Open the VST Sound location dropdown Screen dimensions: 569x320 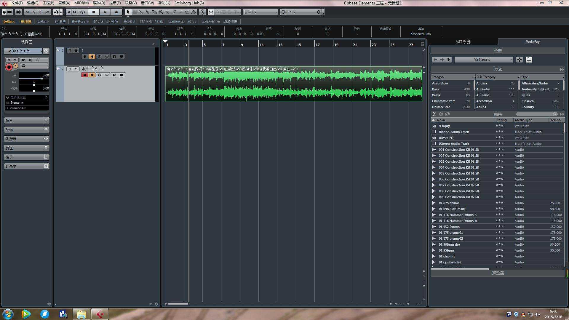tap(484, 60)
